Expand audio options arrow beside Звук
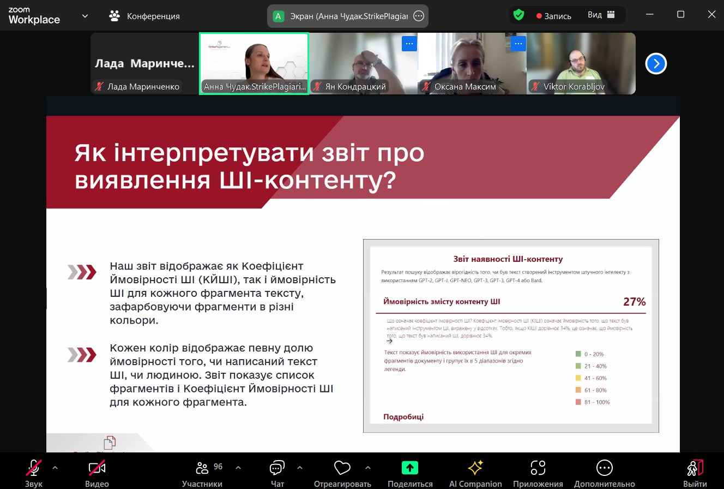The height and width of the screenshot is (489, 724). (x=55, y=468)
